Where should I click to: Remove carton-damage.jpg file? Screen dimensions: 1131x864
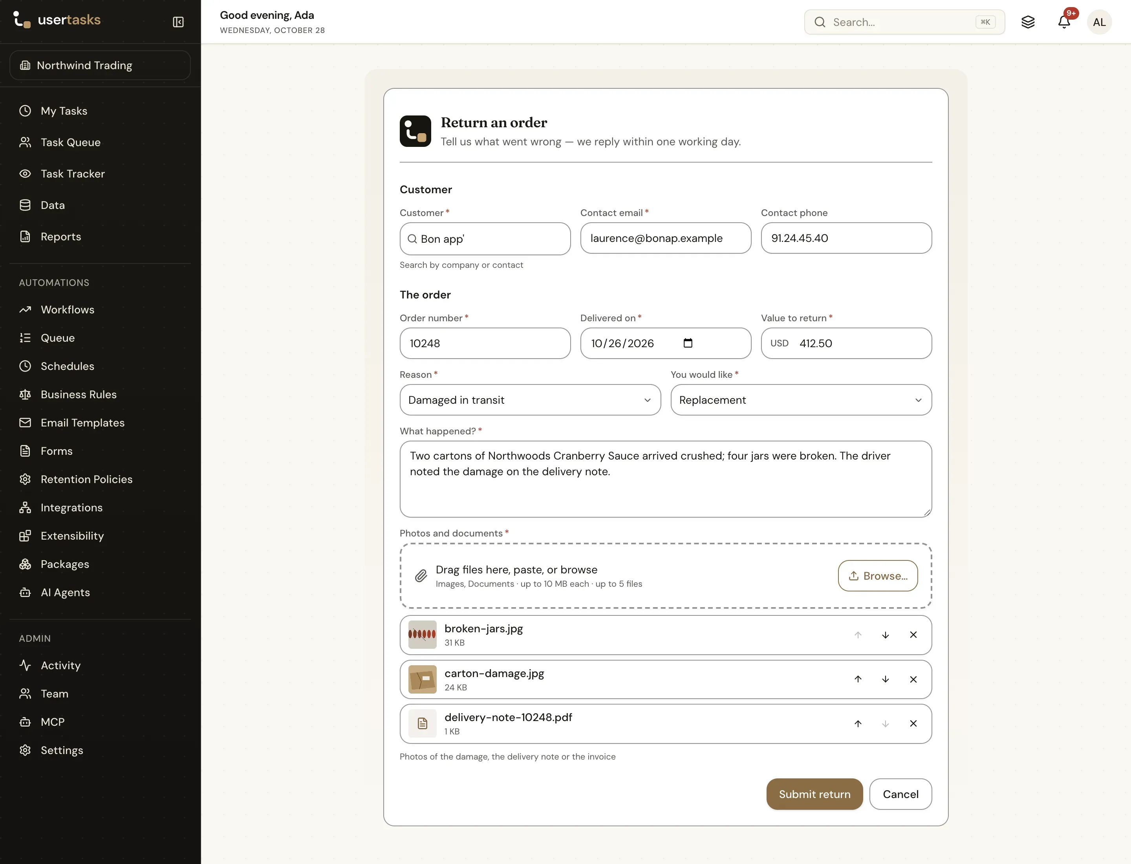913,679
